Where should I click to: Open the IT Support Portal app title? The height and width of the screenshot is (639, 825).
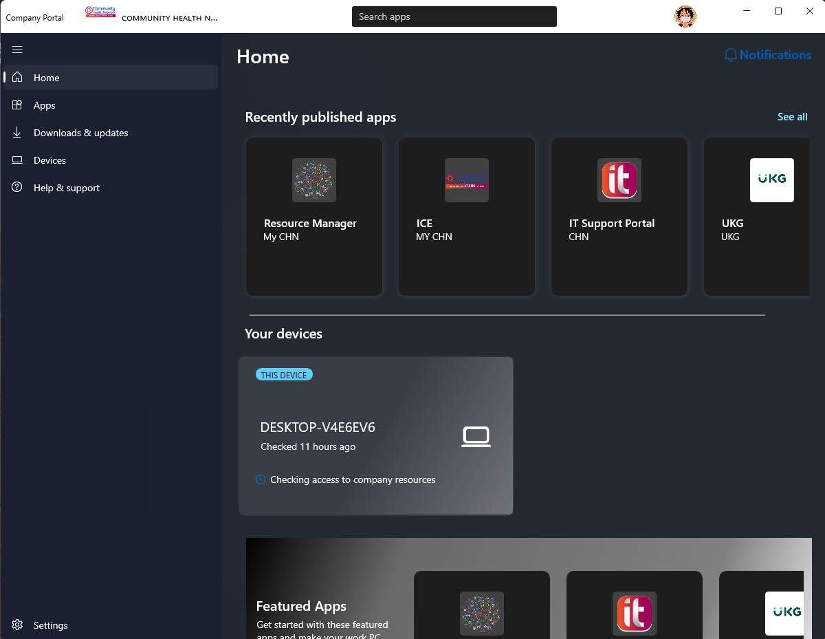click(612, 223)
